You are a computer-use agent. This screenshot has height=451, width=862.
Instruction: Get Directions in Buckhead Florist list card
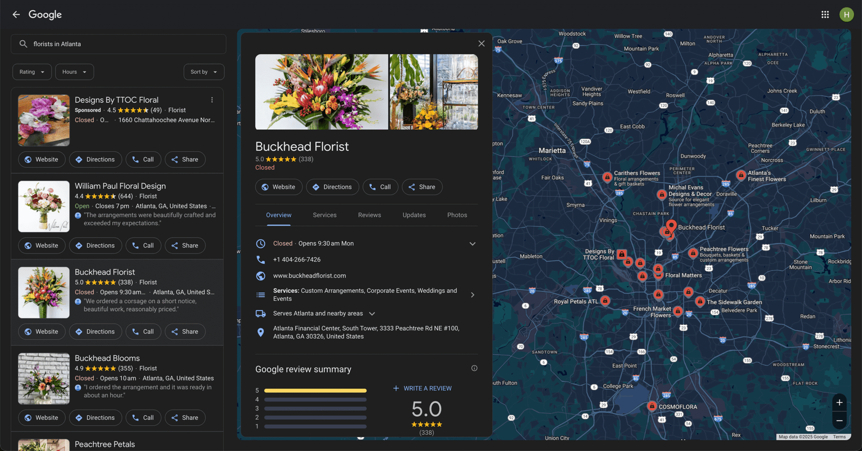(95, 332)
